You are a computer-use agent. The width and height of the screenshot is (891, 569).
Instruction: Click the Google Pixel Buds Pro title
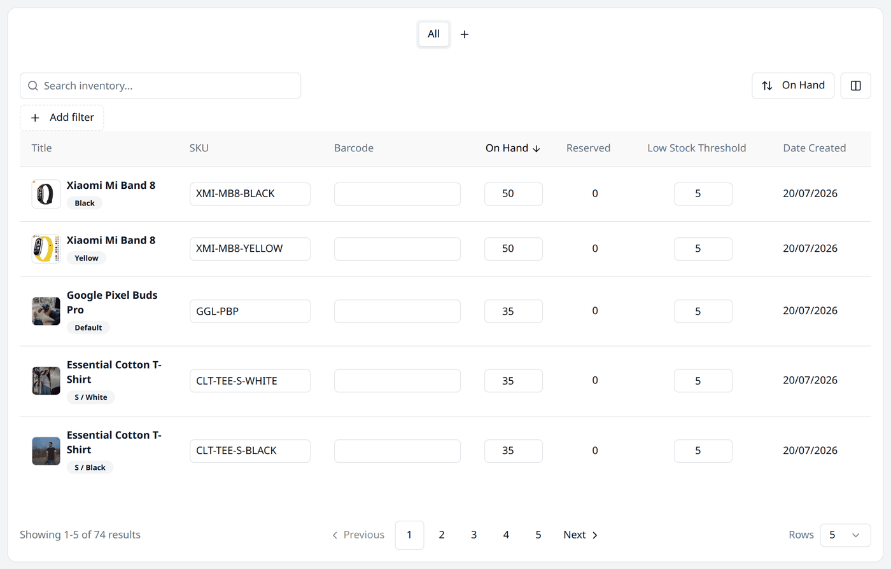coord(112,303)
